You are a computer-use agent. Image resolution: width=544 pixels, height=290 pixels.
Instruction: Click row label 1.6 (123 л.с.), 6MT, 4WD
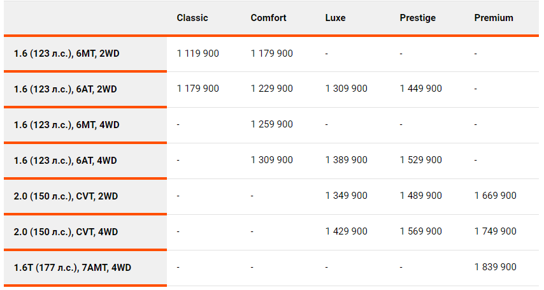coord(67,125)
